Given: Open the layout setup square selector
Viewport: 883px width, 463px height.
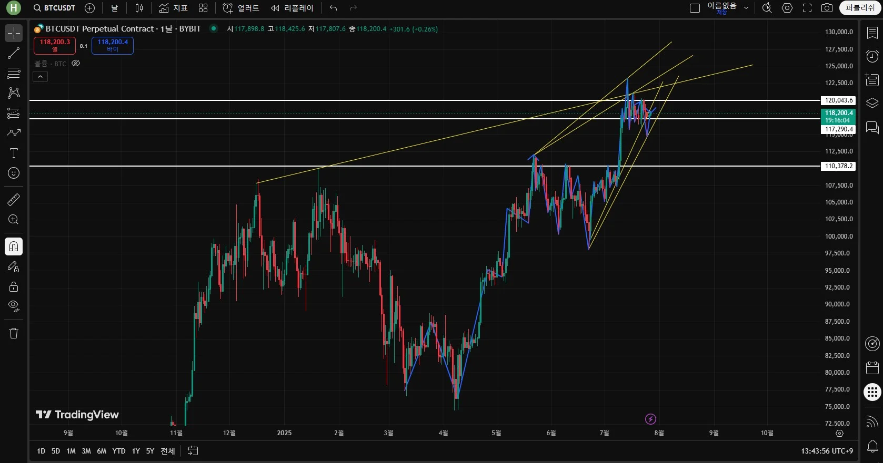Looking at the screenshot, I should 695,8.
